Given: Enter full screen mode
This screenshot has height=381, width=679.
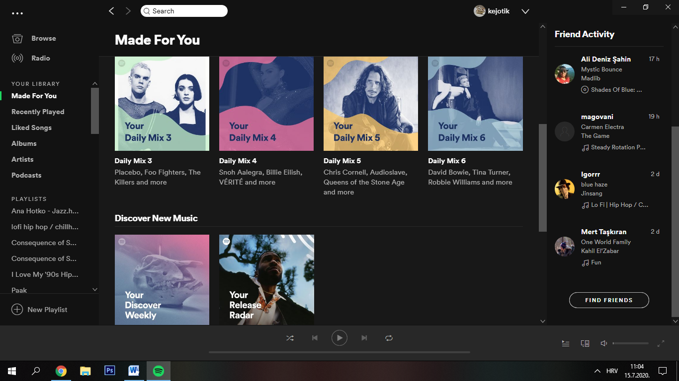Looking at the screenshot, I should 661,343.
